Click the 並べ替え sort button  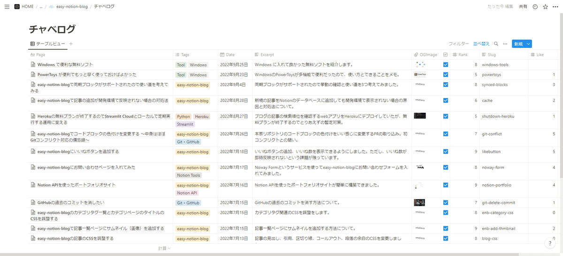click(481, 44)
